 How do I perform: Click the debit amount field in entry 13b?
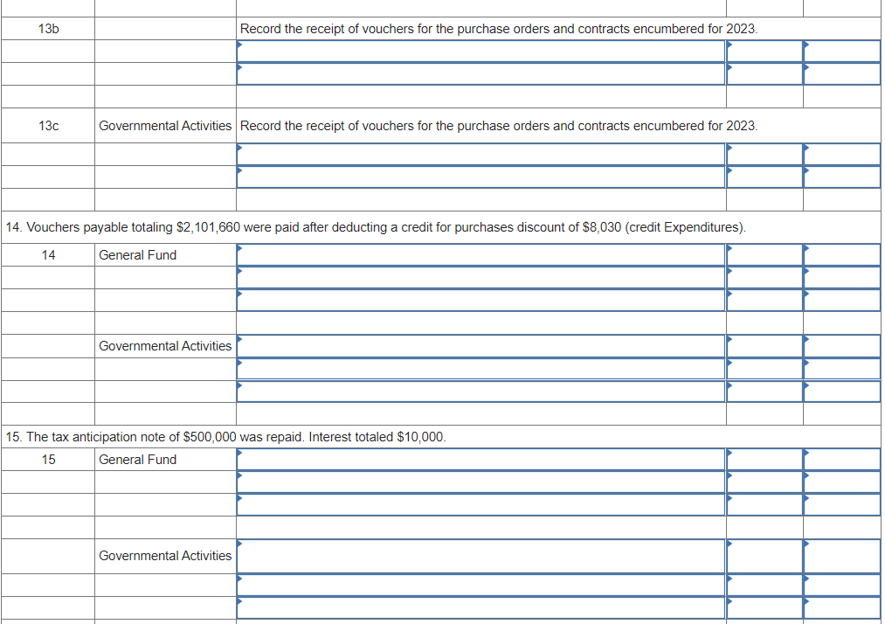[x=764, y=51]
